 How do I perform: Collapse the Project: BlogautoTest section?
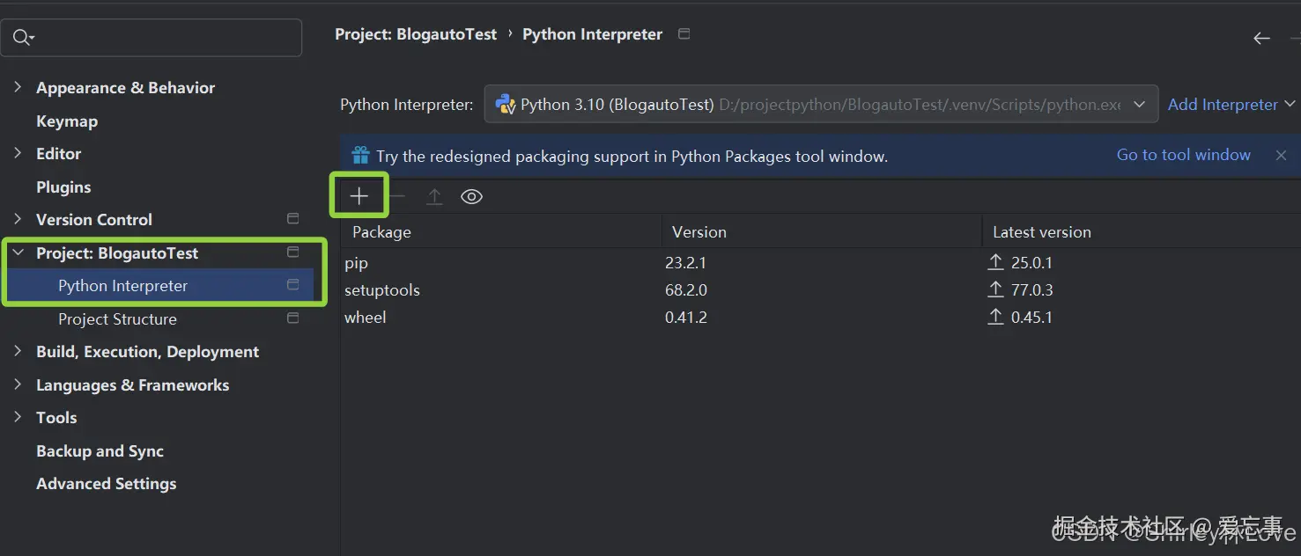(18, 252)
